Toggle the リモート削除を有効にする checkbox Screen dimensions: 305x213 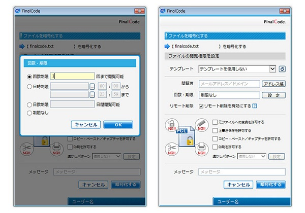click(x=200, y=106)
